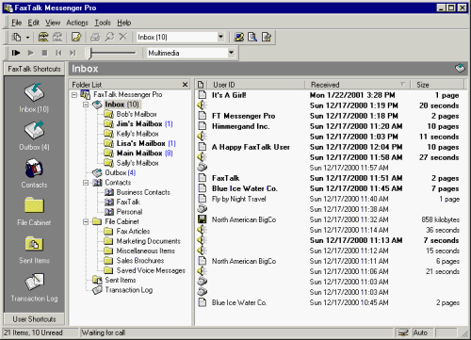471x340 pixels.
Task: Click the delete X toolbar icon
Action: click(123, 37)
